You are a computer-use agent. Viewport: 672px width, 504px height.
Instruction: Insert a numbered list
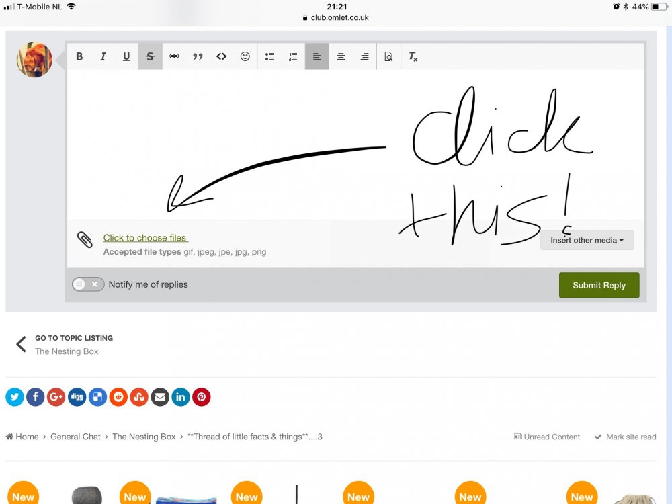point(293,57)
